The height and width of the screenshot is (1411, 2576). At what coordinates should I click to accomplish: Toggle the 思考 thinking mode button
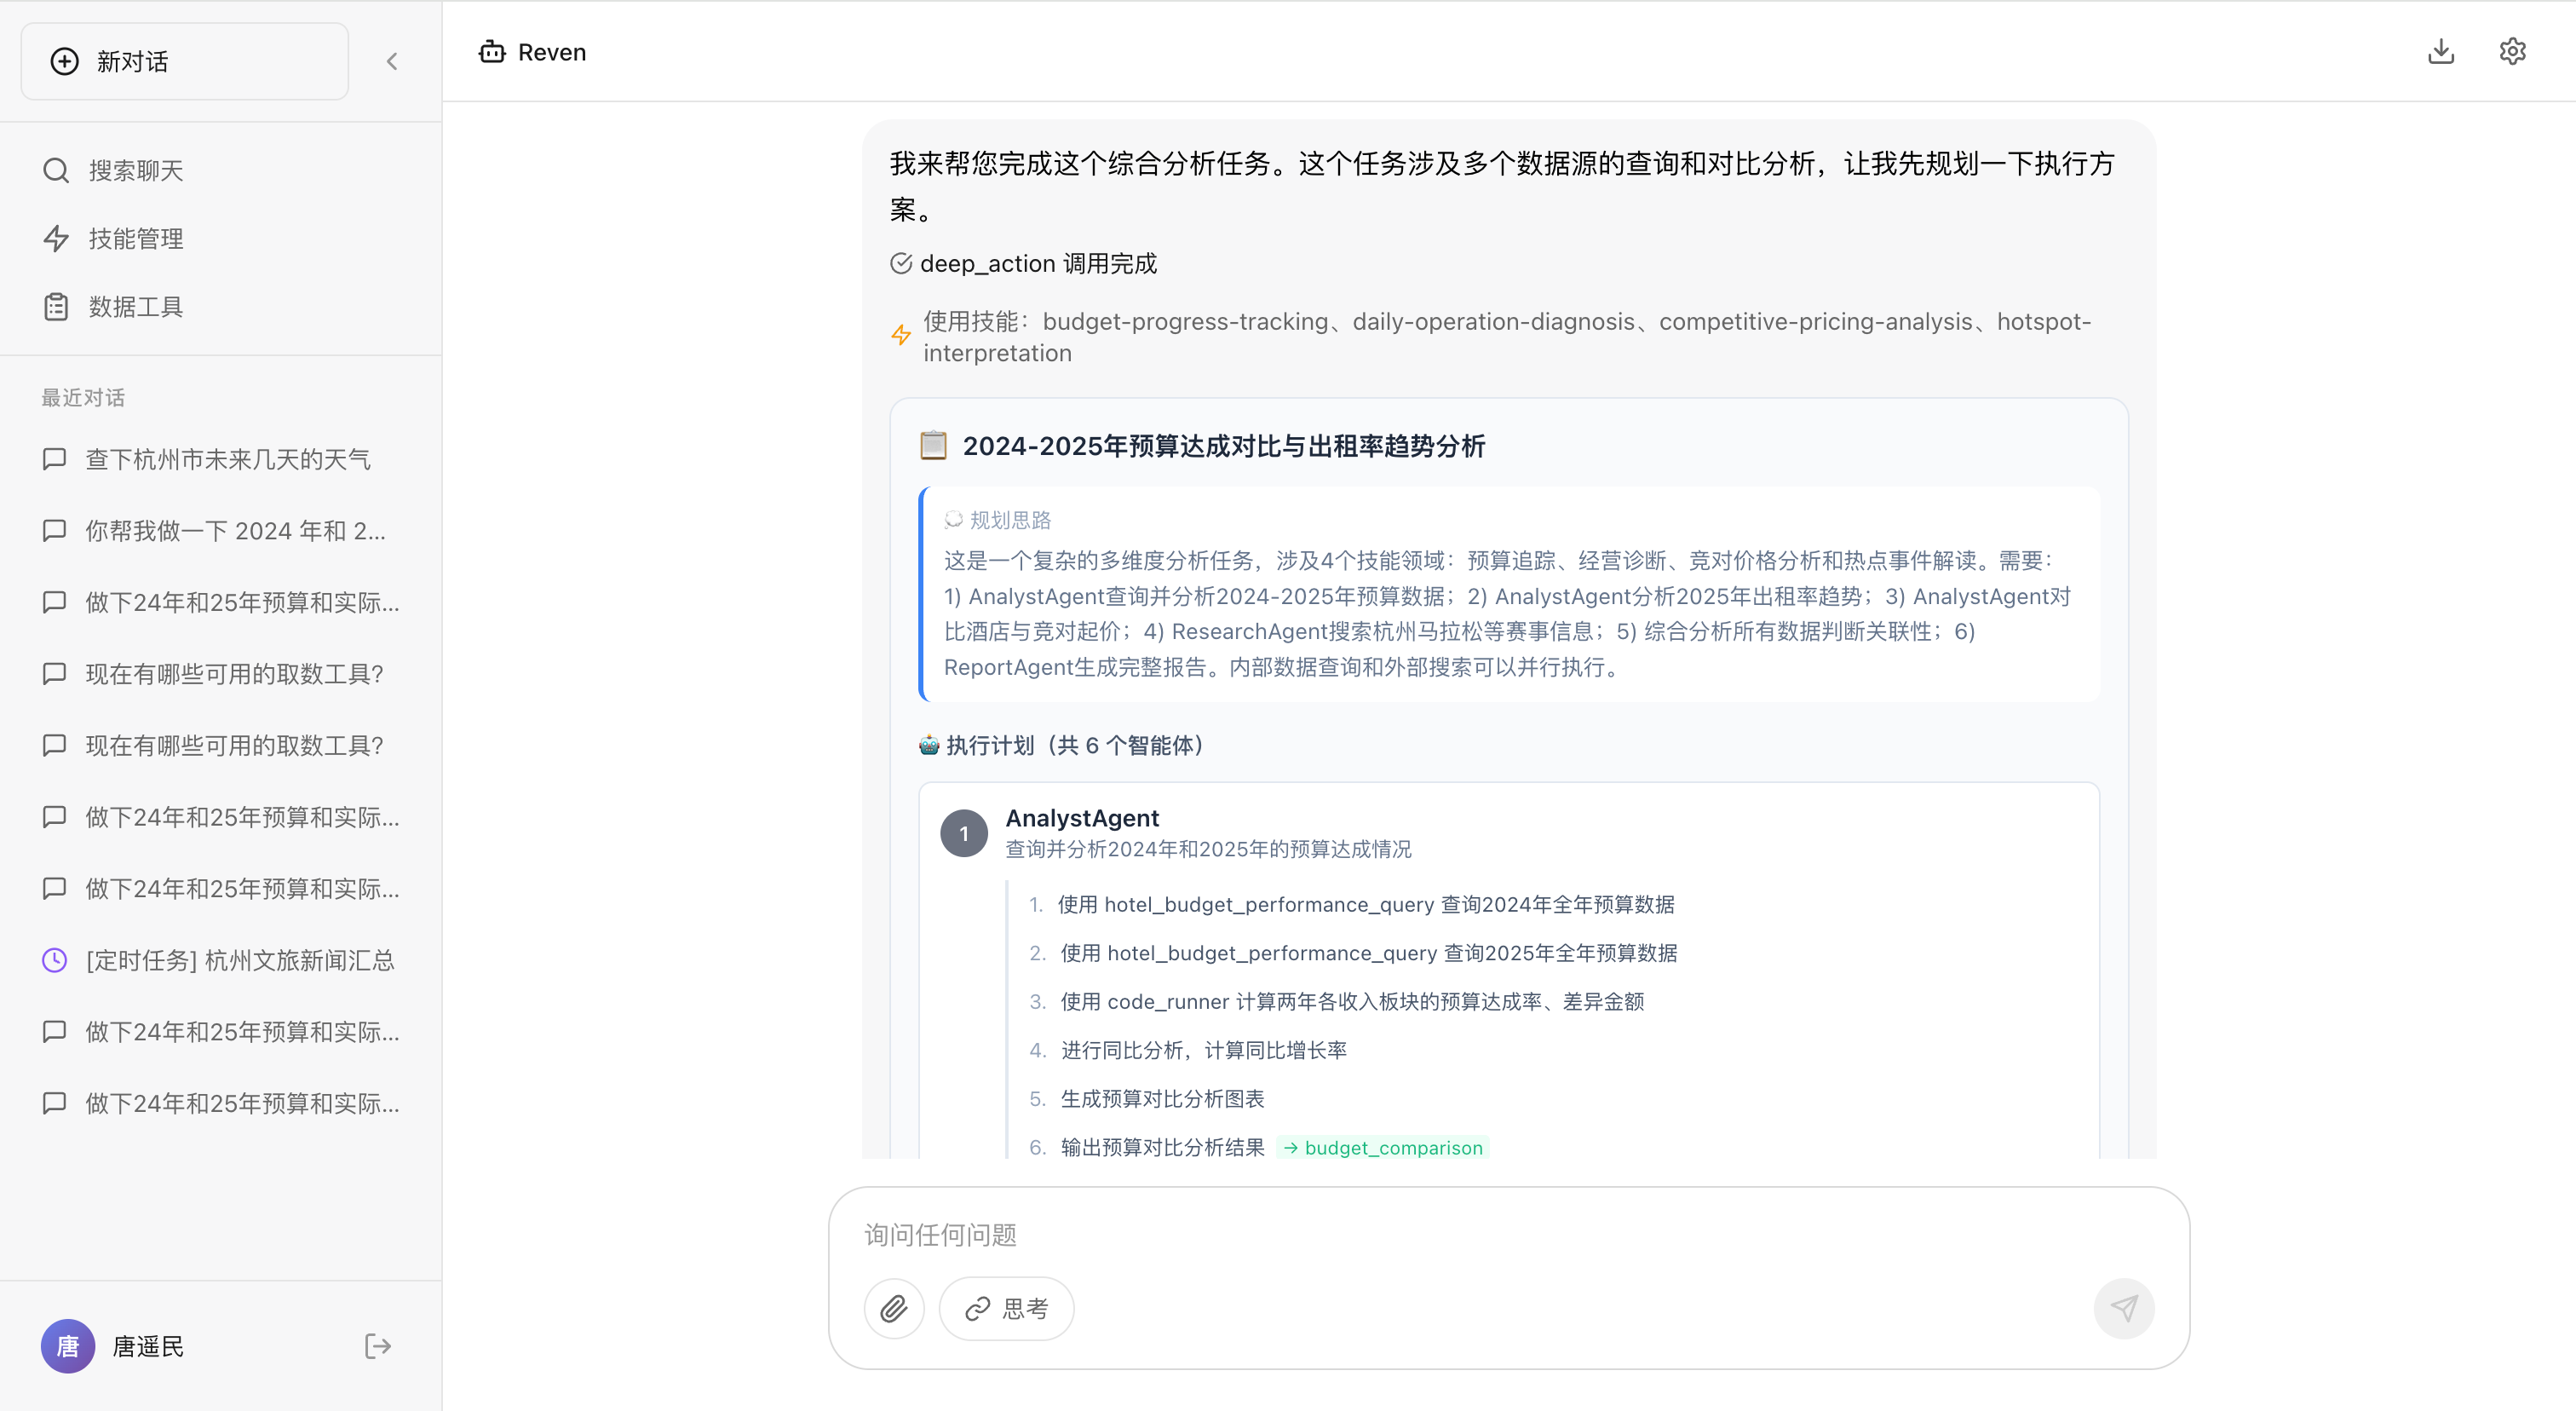tap(1006, 1307)
